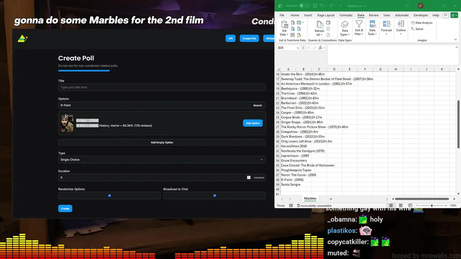Click the Options search field containing R-Point
Viewport: 461px width, 259px height.
coord(154,105)
